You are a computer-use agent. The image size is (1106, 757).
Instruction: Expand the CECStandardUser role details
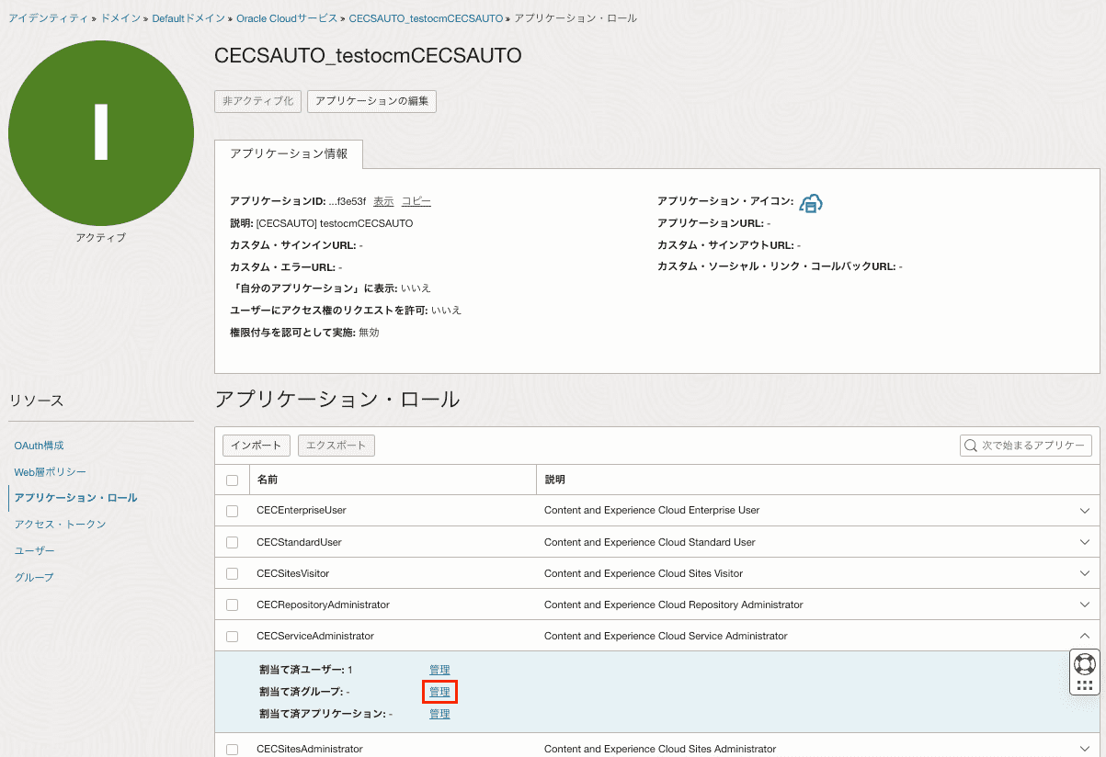click(1083, 541)
